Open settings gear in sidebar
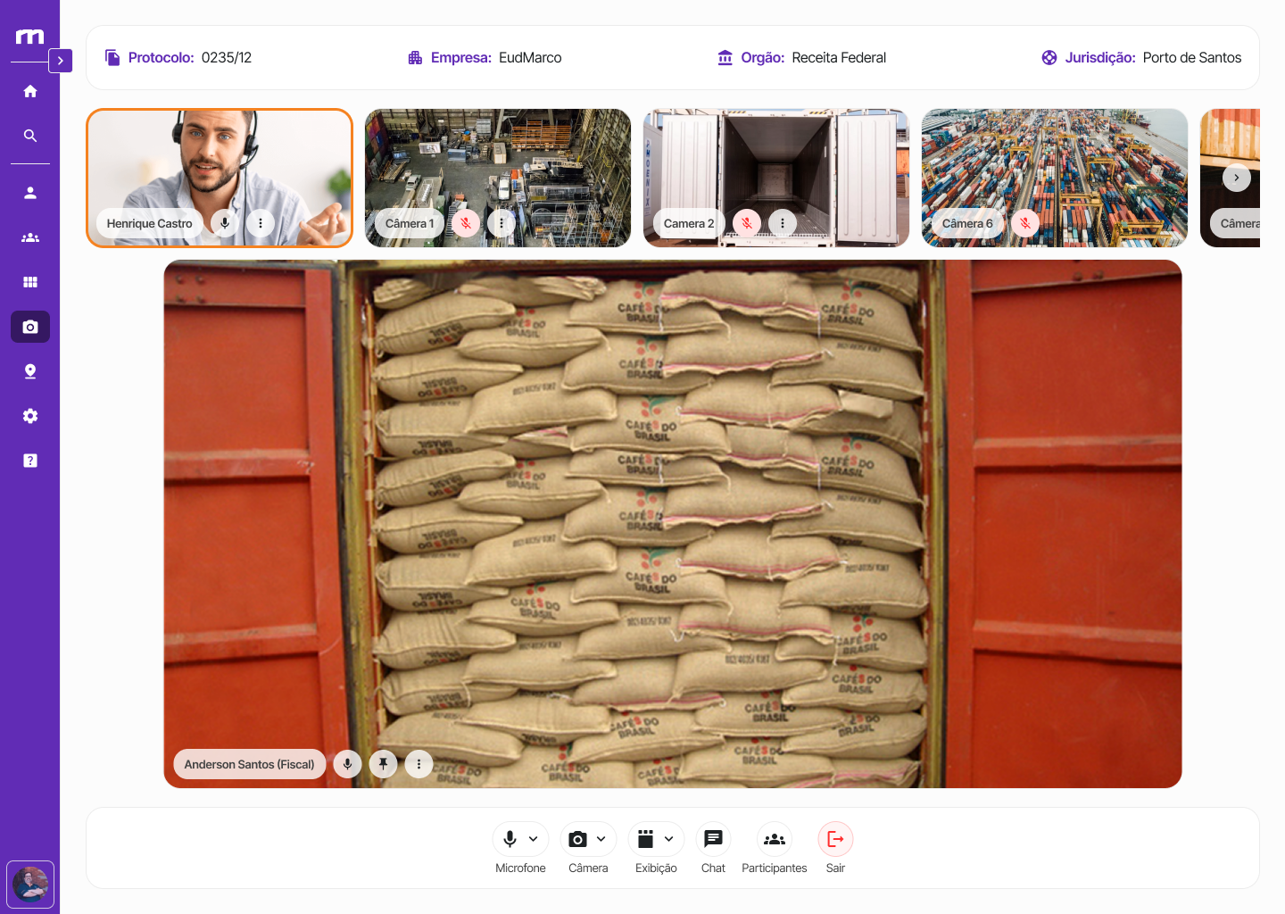The width and height of the screenshot is (1285, 914). point(30,416)
